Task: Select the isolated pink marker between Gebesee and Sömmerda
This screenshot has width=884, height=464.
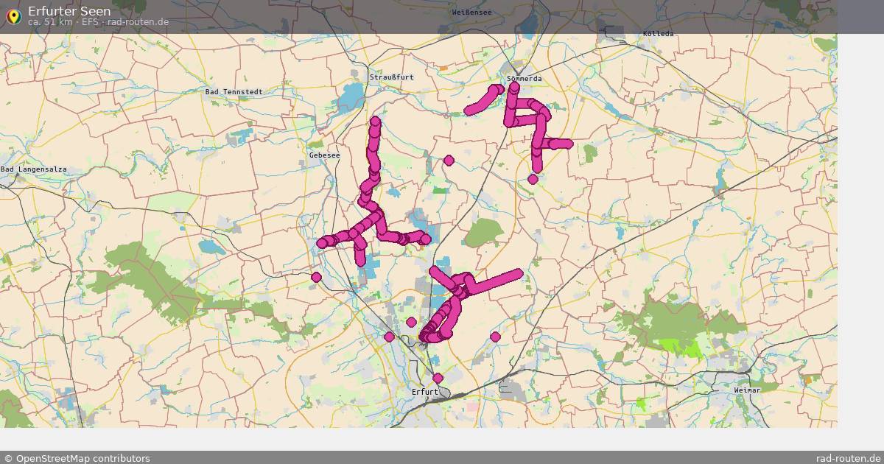Action: [x=449, y=160]
